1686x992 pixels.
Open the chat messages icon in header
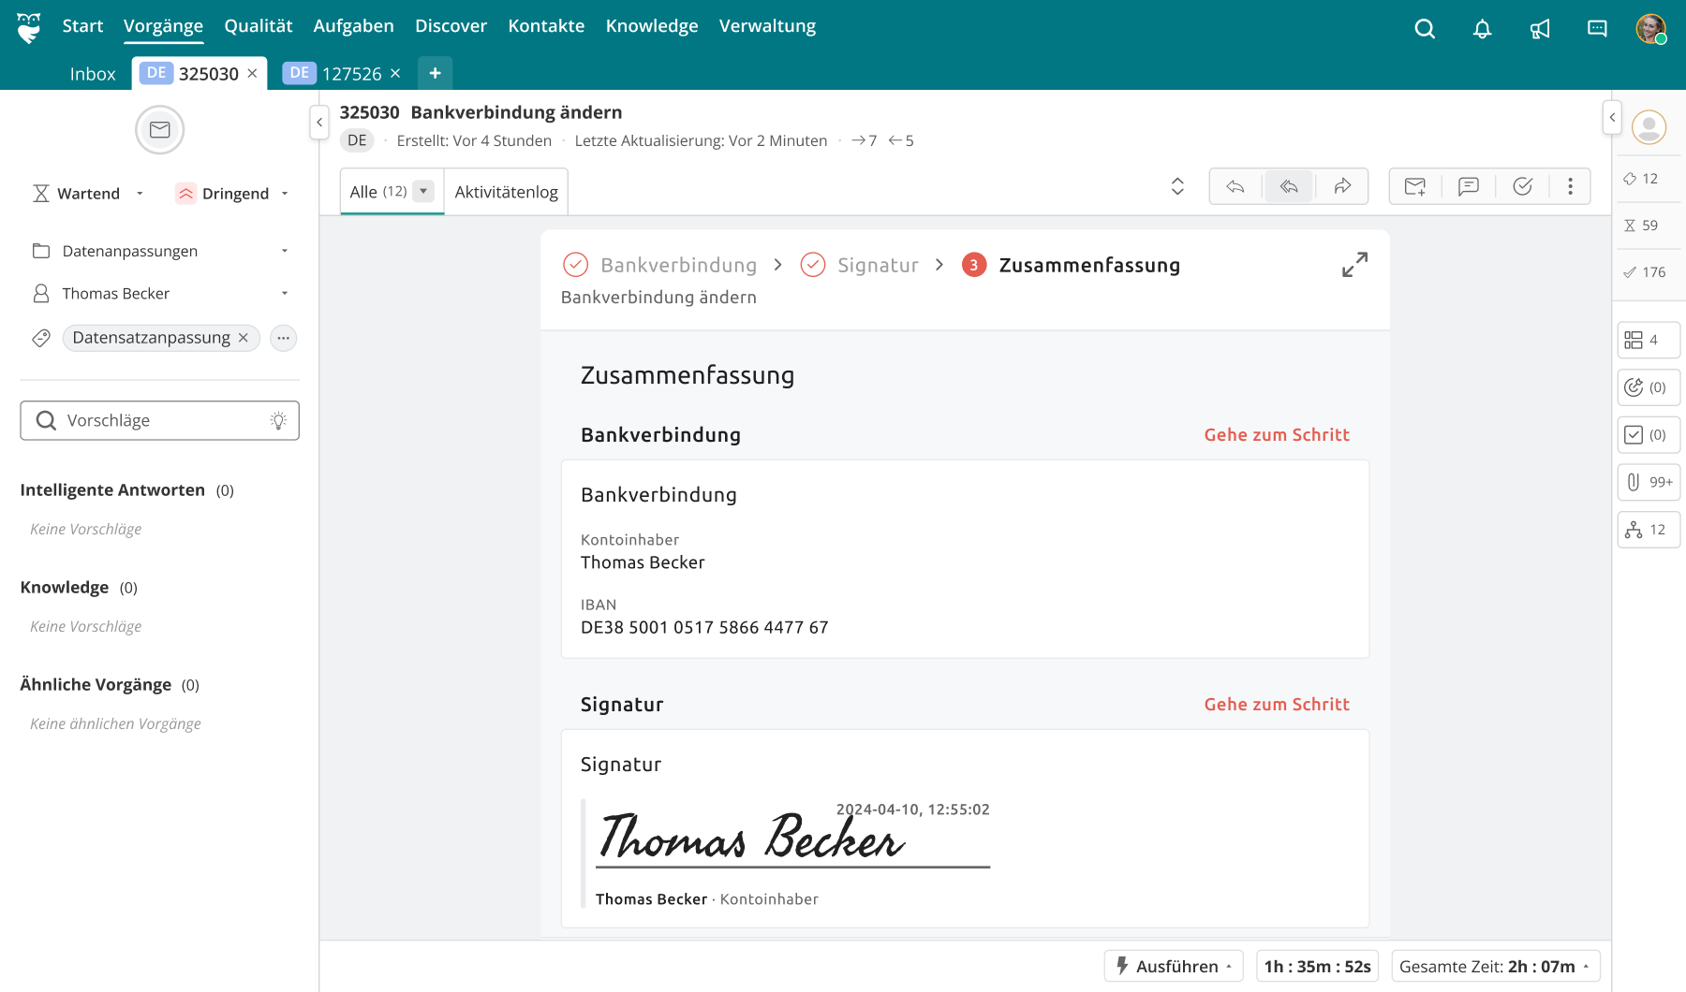coord(1597,29)
